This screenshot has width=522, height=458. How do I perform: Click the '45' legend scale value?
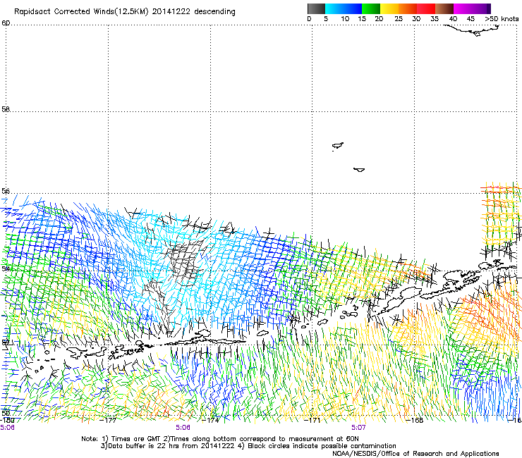click(x=471, y=19)
